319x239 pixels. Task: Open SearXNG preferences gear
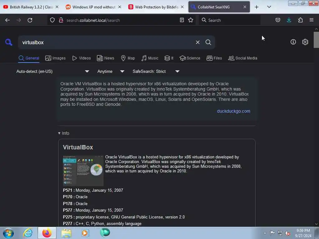click(305, 42)
